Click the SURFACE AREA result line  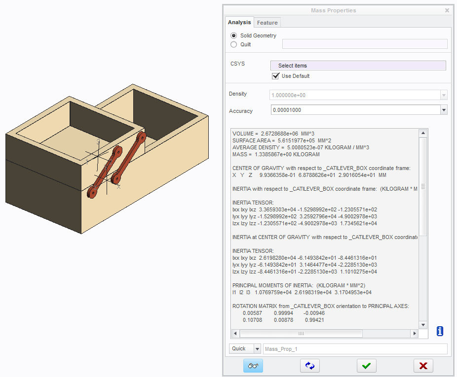point(282,140)
